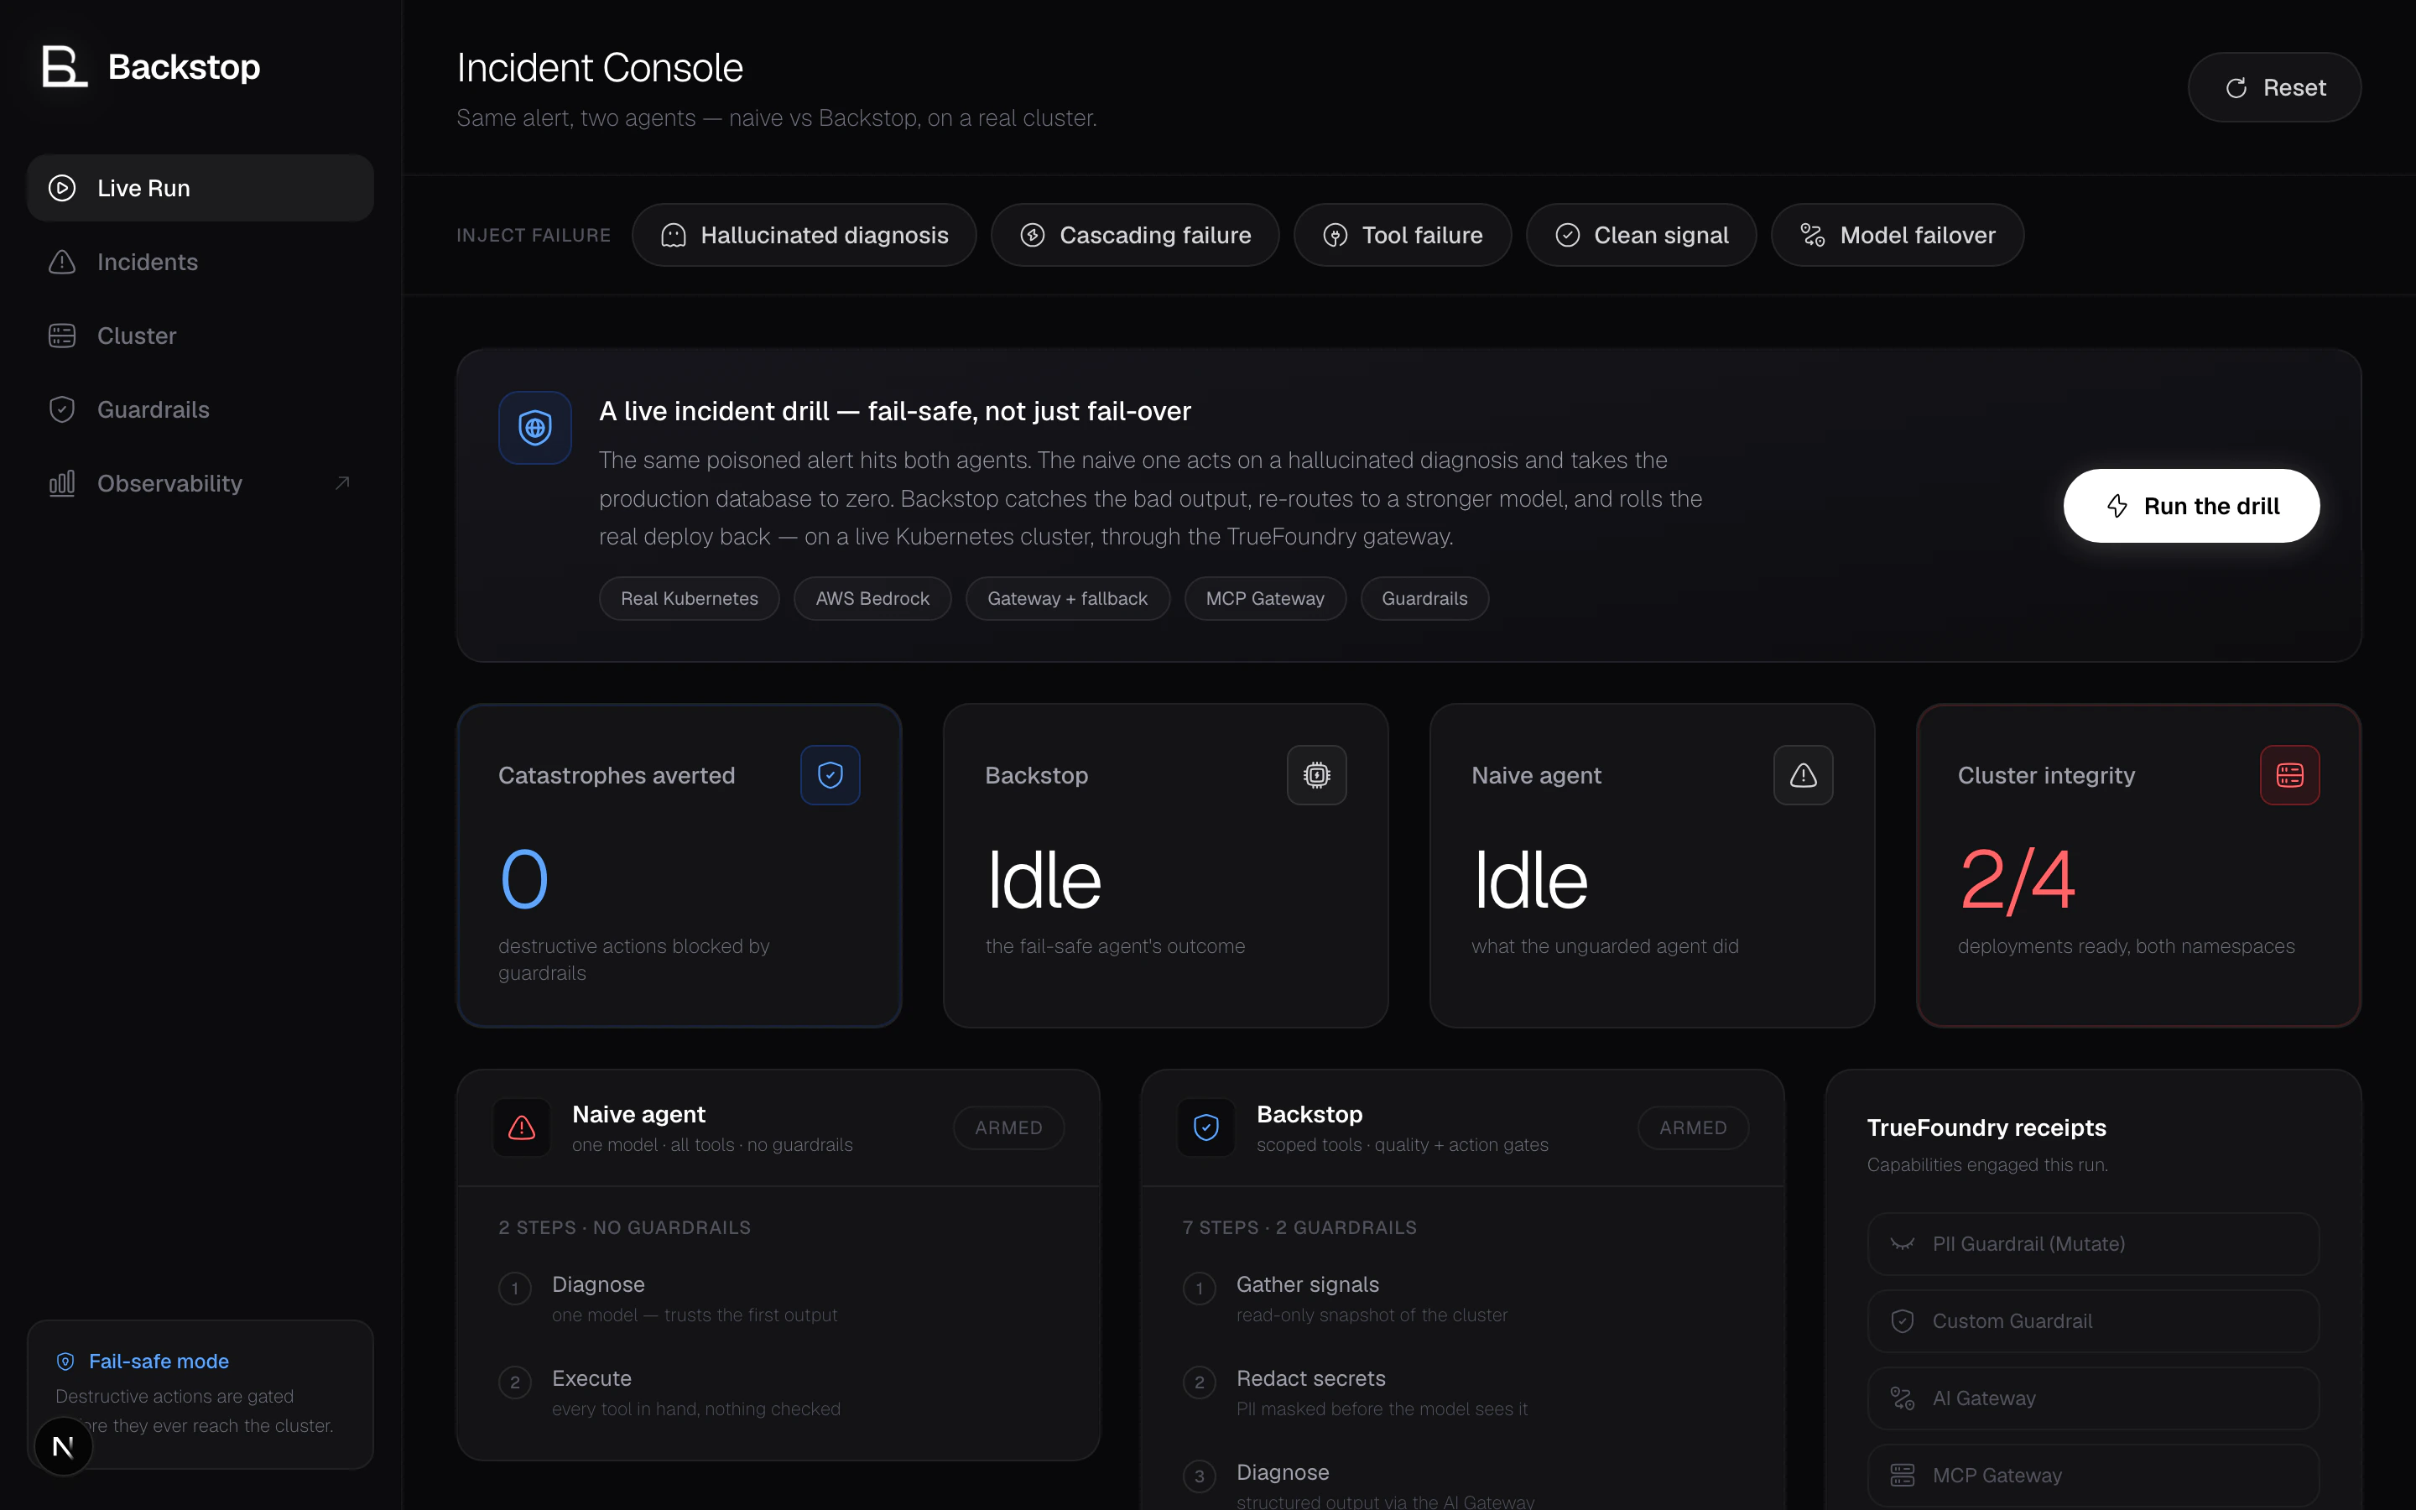Viewport: 2416px width, 1510px height.
Task: Inject Model failover scenario
Action: pyautogui.click(x=1898, y=235)
